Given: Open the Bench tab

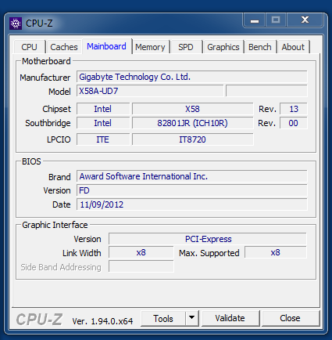Looking at the screenshot, I should coord(260,47).
